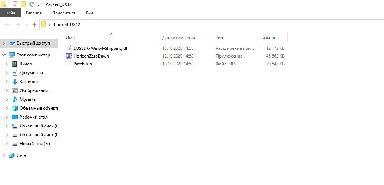384x185 pixels.
Task: Select Новый том (E:) drive
Action: 34,144
